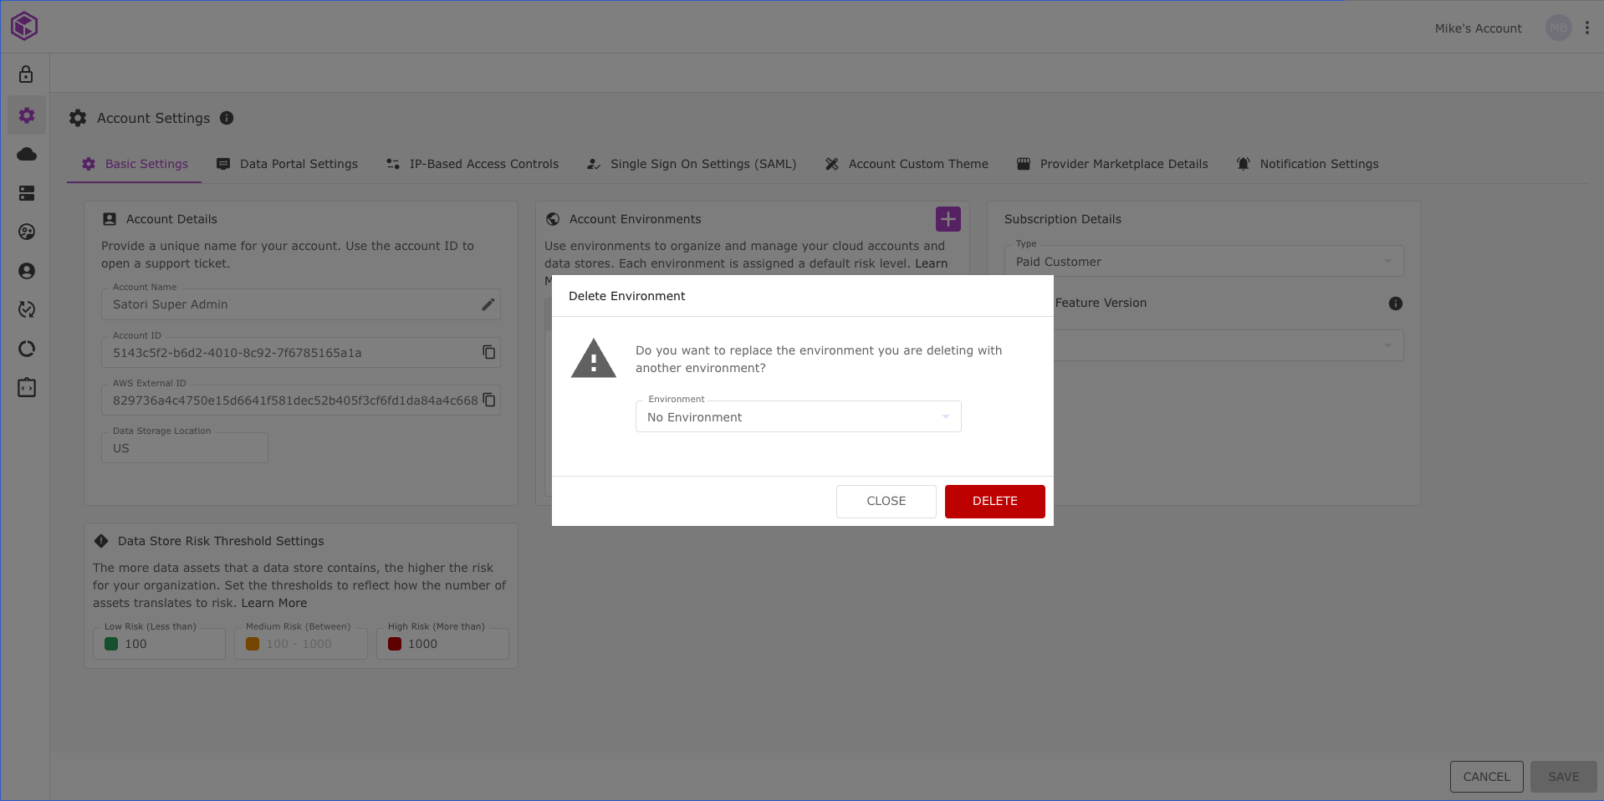Open the Environment dropdown in dialog
The height and width of the screenshot is (801, 1604).
(798, 417)
